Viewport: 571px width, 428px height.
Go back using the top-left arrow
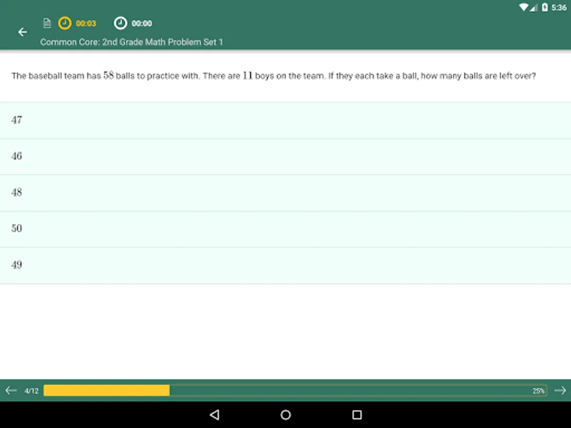(22, 32)
